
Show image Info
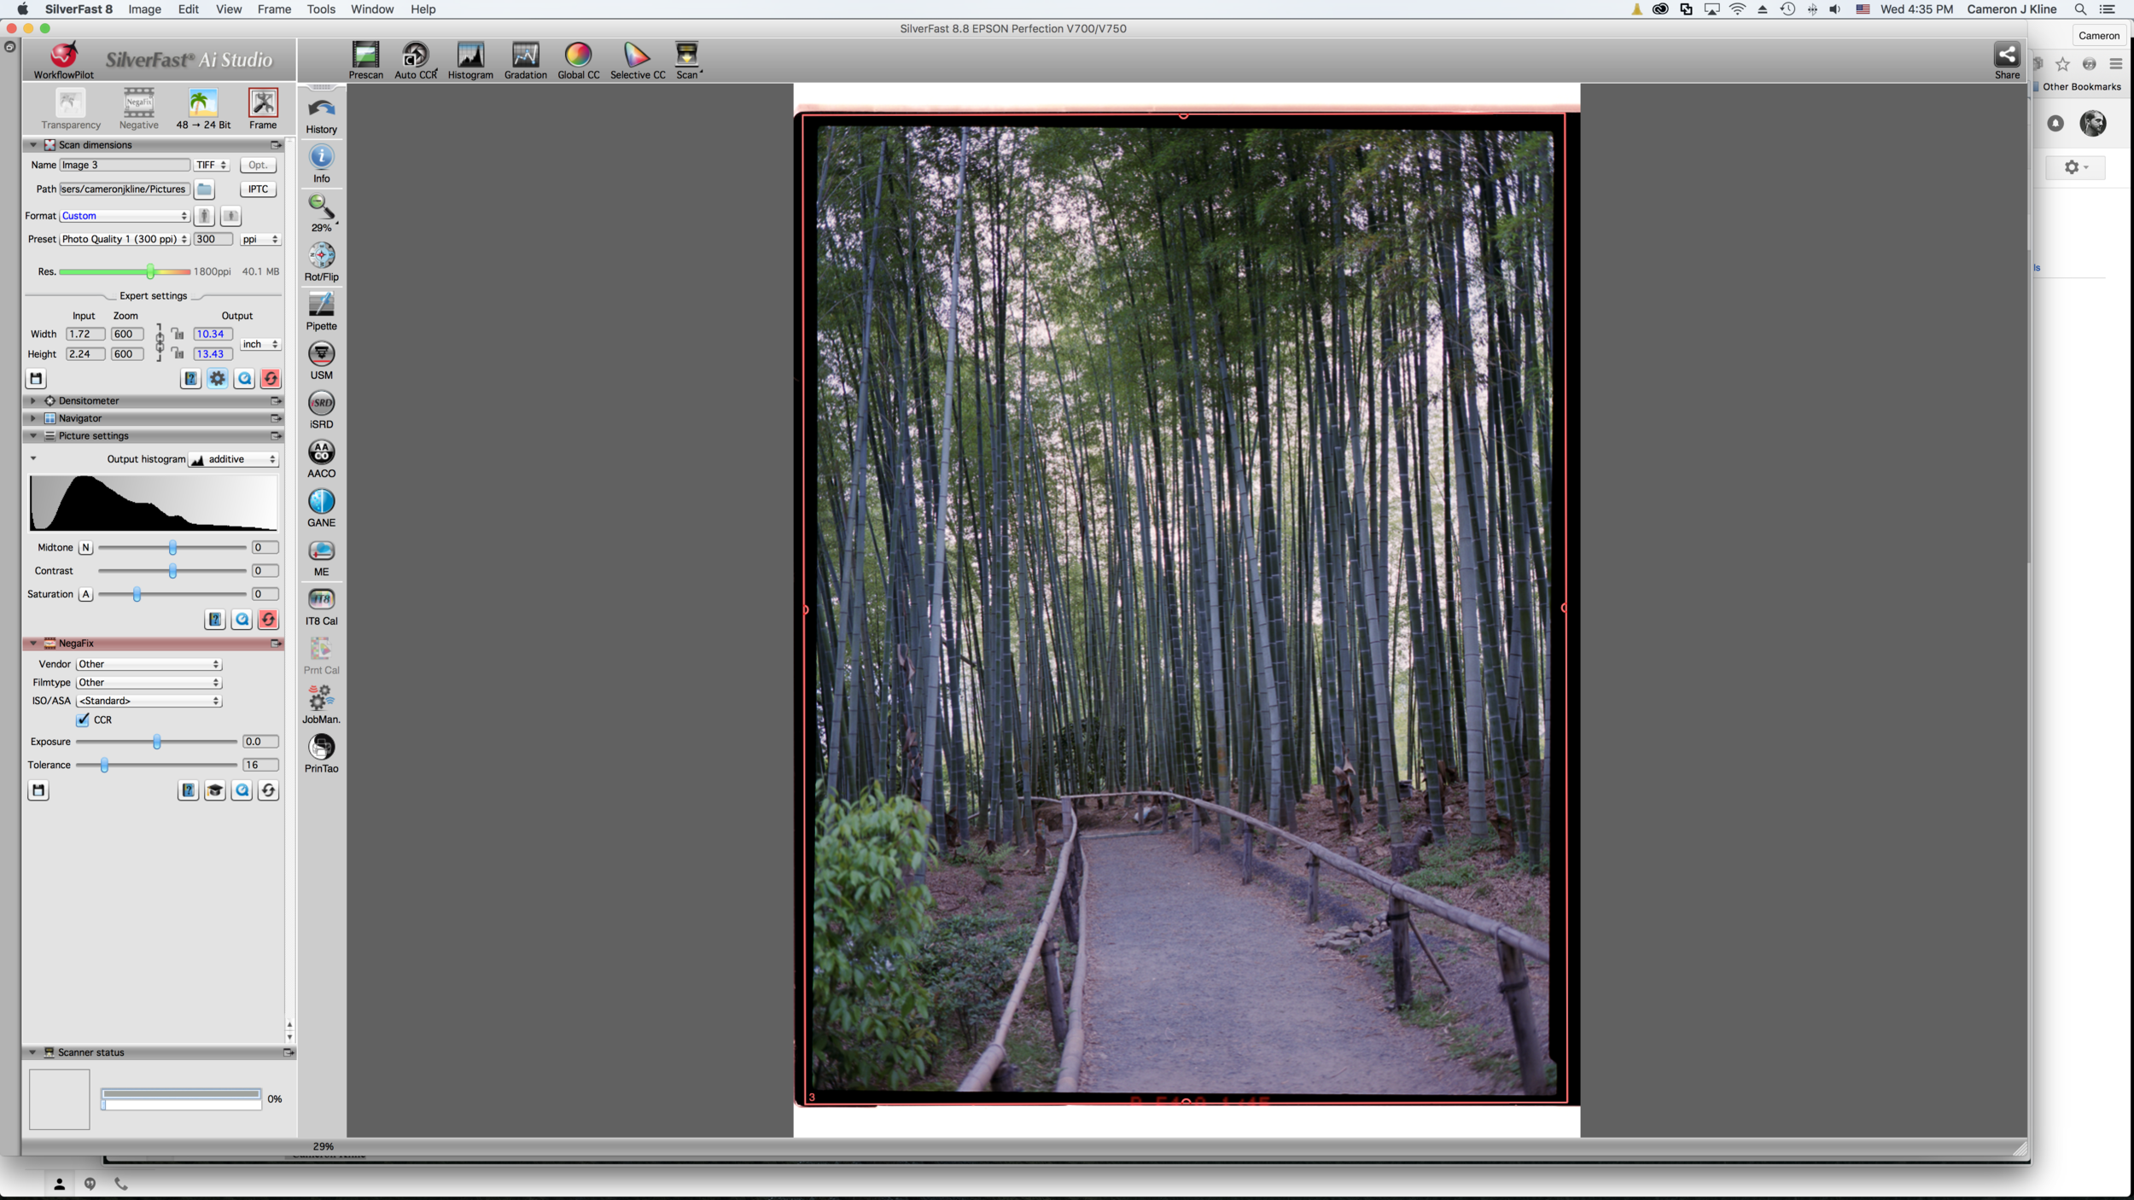click(322, 165)
